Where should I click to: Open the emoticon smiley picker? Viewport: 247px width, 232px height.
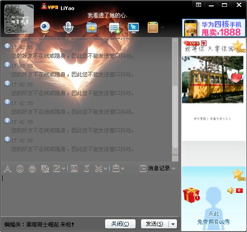20,169
